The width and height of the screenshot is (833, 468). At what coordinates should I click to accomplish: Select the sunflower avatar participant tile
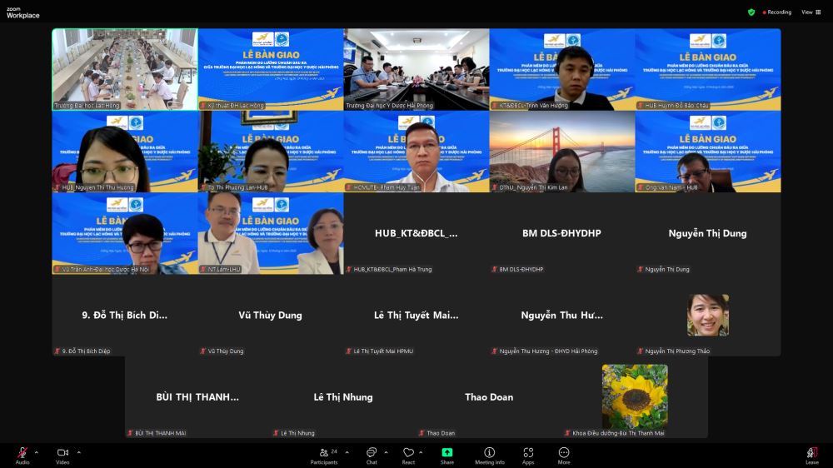pyautogui.click(x=635, y=396)
